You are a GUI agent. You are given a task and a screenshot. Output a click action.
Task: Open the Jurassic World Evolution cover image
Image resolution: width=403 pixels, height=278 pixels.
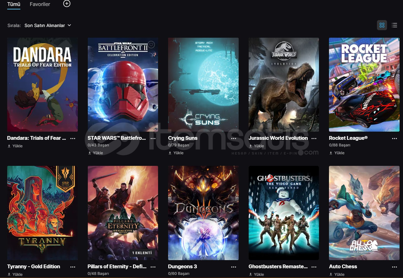pyautogui.click(x=284, y=84)
